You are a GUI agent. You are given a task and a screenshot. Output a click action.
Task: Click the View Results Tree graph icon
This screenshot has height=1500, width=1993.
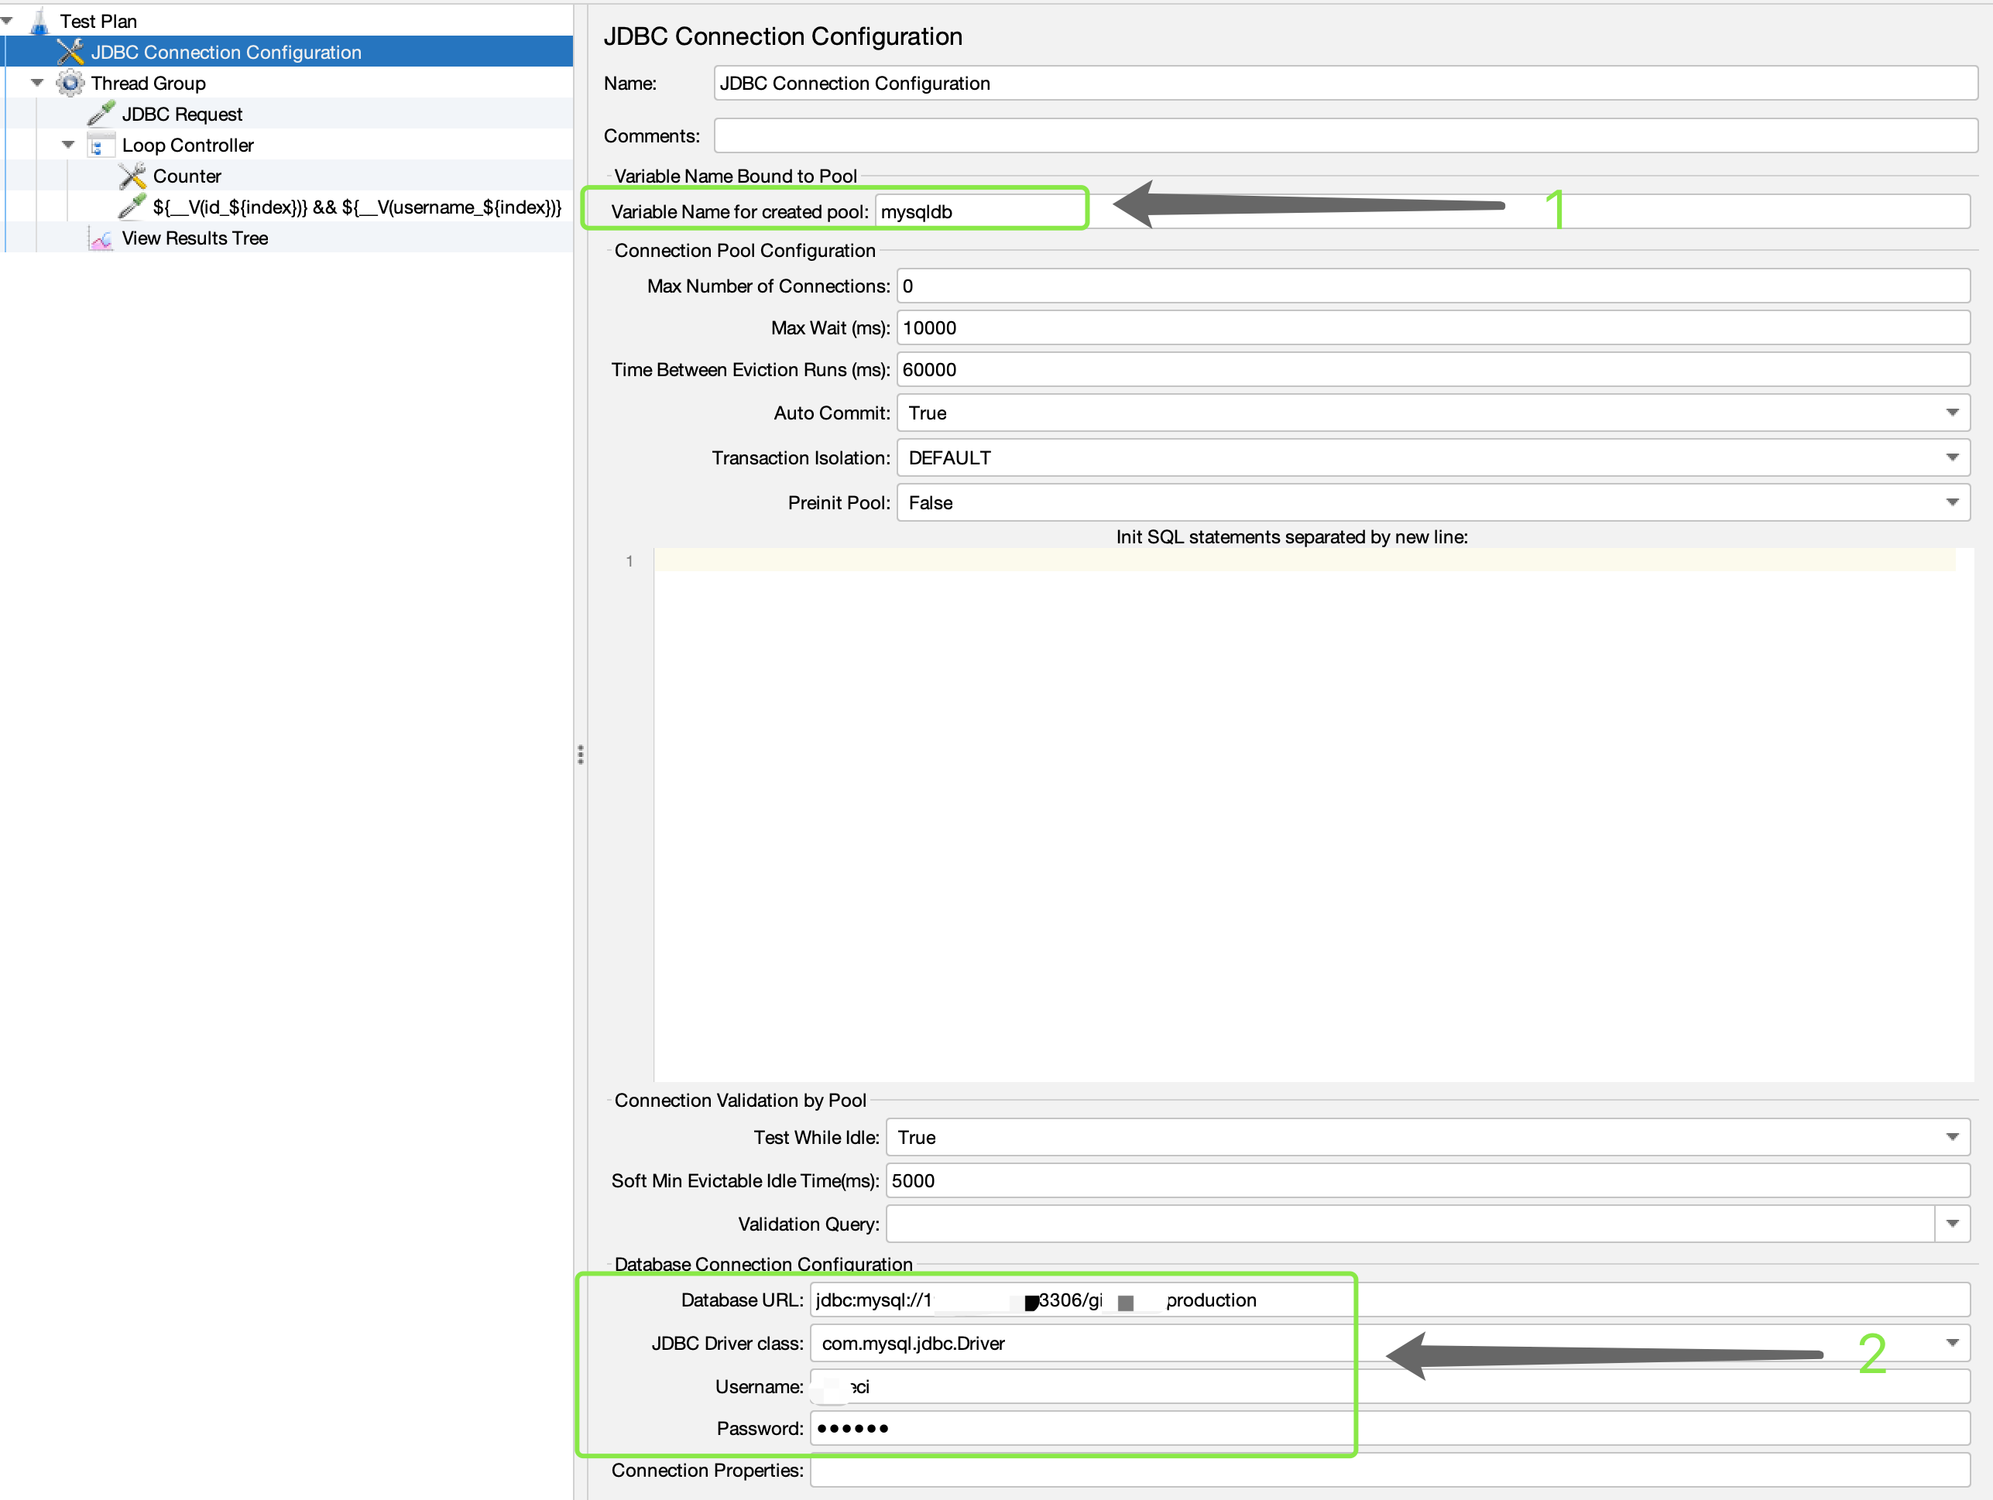[x=101, y=238]
